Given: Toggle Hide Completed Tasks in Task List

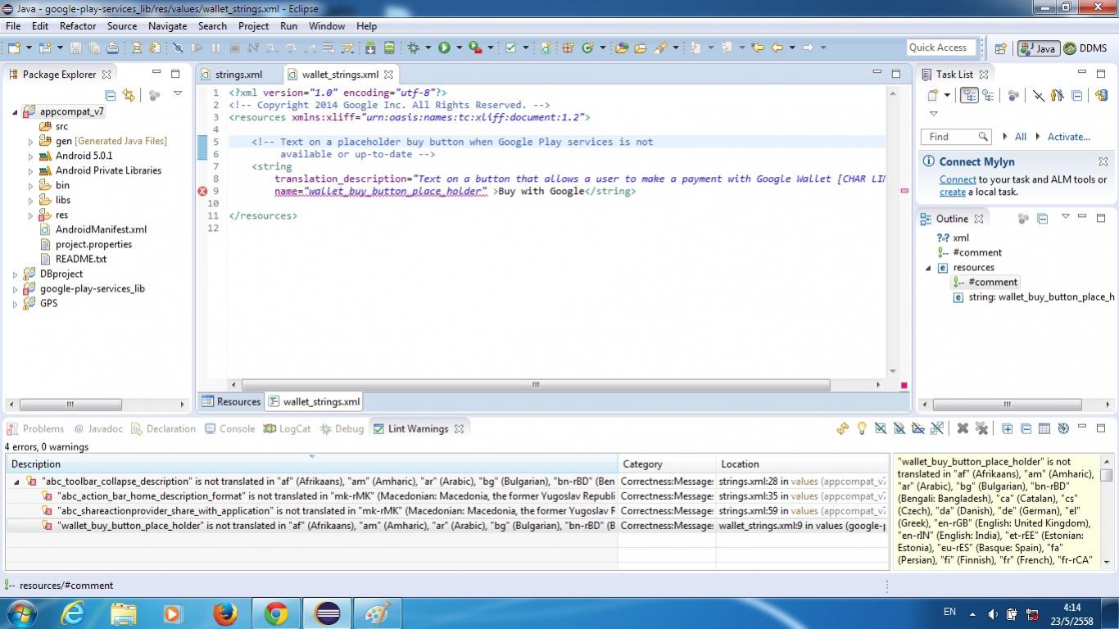Looking at the screenshot, I should coord(1038,95).
